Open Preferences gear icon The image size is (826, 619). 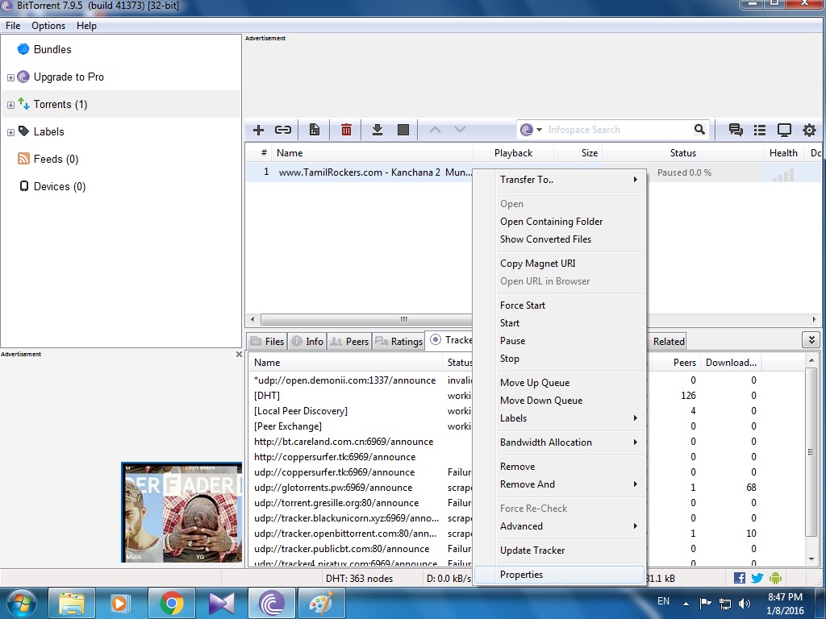coord(809,130)
